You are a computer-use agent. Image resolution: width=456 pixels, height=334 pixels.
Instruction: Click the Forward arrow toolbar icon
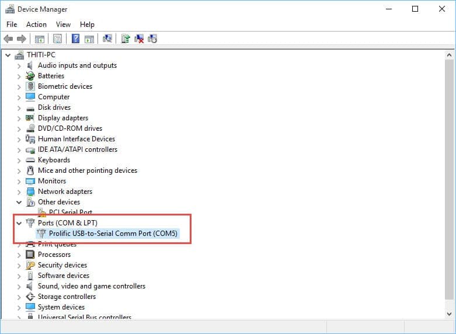pos(22,39)
